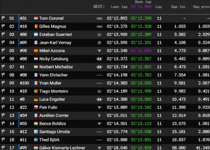Click the checkered flag icon for position 01

coord(3,18)
